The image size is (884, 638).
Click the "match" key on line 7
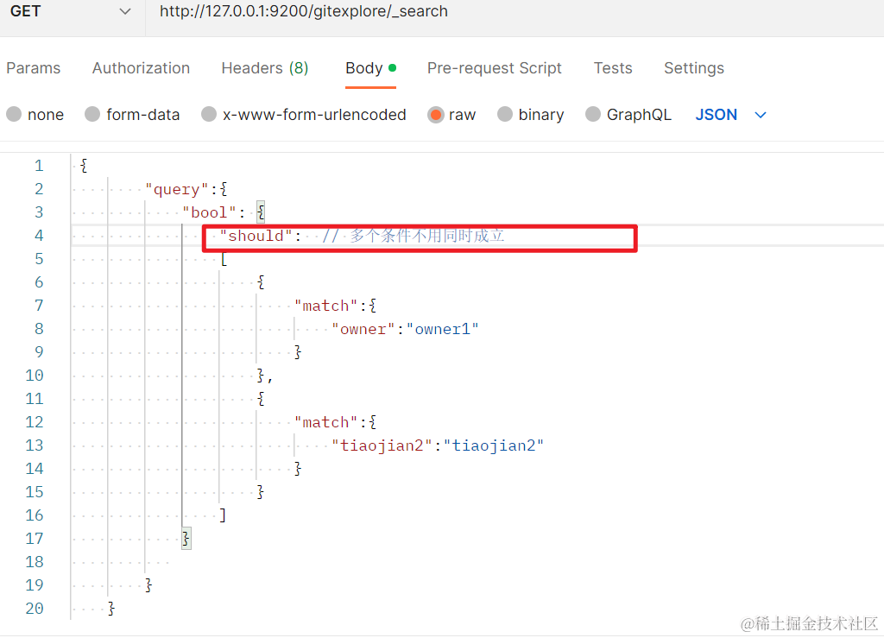coord(325,306)
